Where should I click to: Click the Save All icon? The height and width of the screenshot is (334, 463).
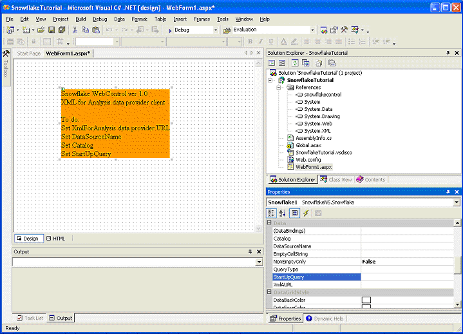[61, 30]
